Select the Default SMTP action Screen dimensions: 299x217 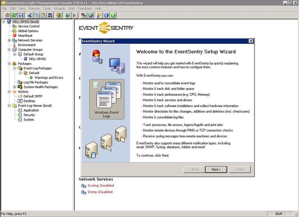33,96
